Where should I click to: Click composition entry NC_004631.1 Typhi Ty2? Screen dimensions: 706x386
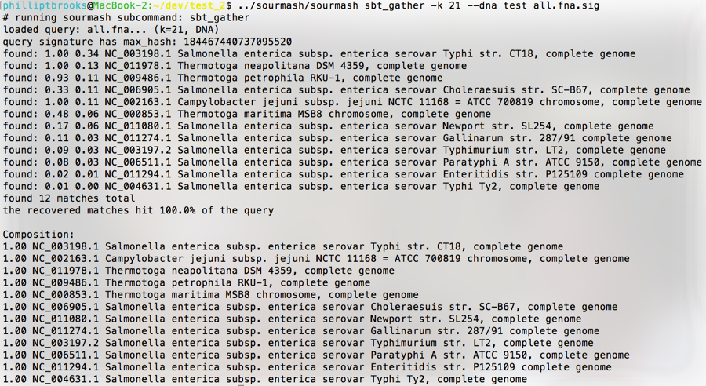pos(265,379)
